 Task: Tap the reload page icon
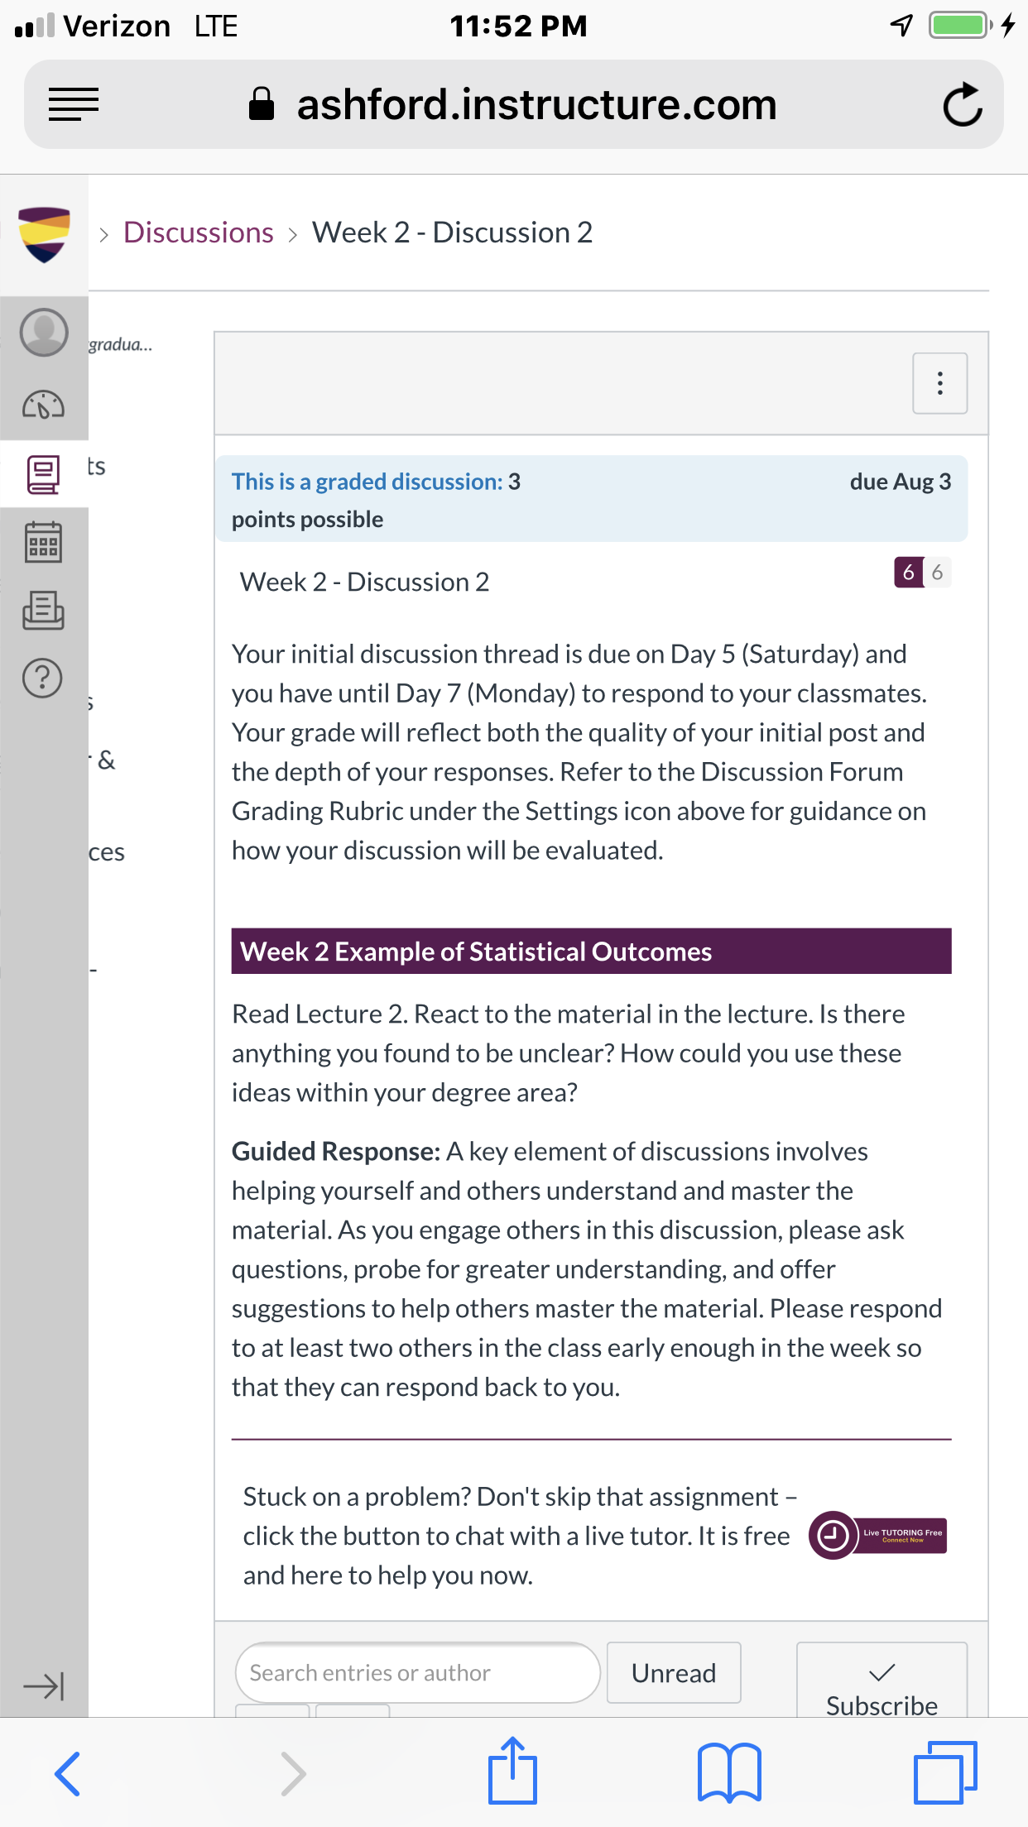(x=963, y=104)
